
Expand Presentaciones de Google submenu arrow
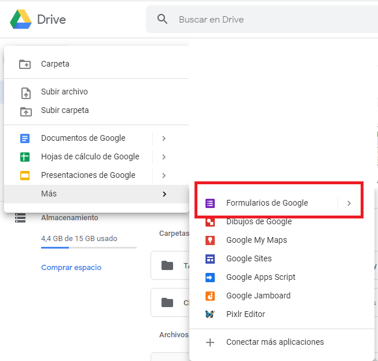pyautogui.click(x=164, y=176)
